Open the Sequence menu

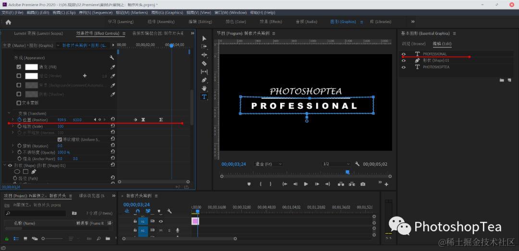pyautogui.click(x=96, y=12)
